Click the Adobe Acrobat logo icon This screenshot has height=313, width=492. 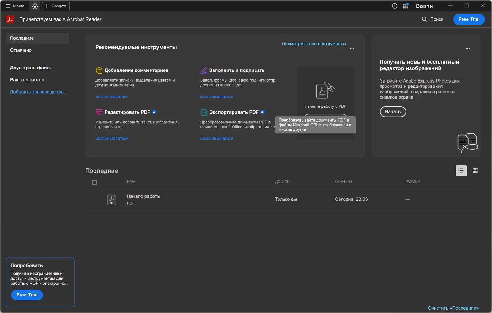(x=10, y=19)
